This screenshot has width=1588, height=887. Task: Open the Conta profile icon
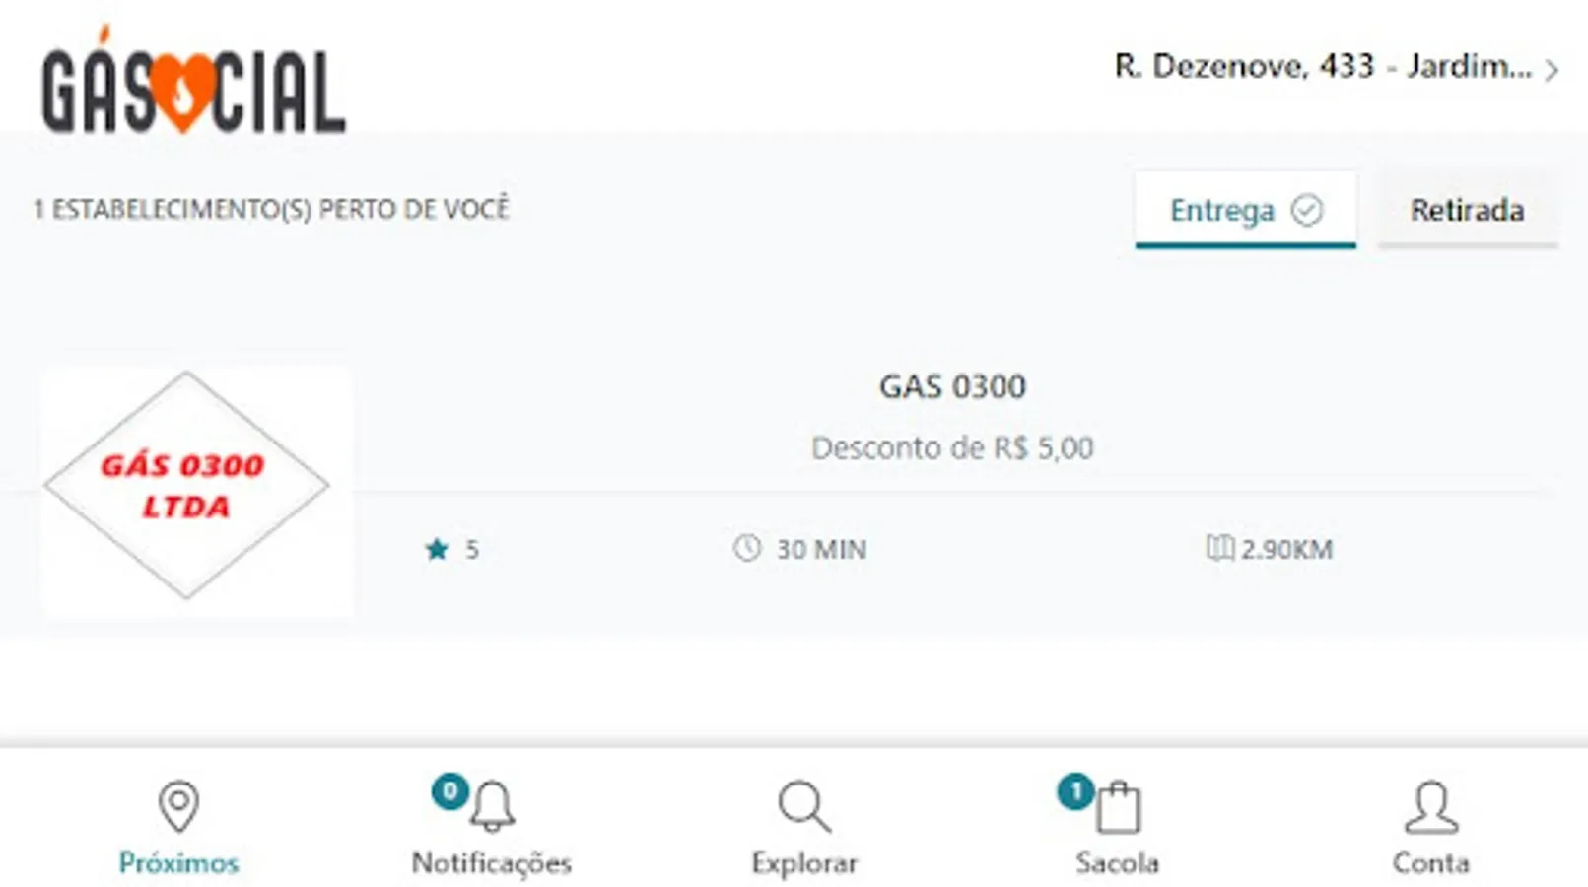click(x=1430, y=806)
